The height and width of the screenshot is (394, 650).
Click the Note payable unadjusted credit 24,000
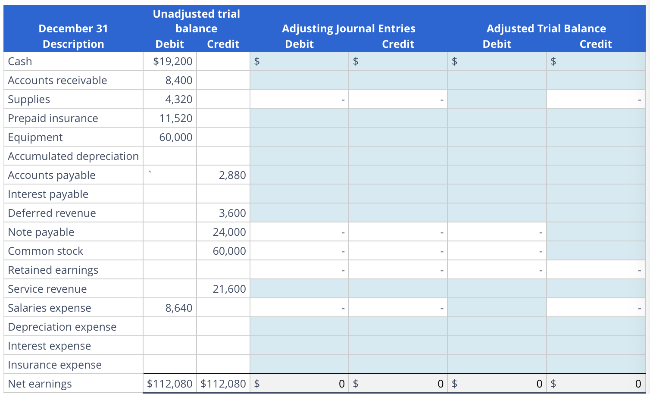[x=231, y=231]
